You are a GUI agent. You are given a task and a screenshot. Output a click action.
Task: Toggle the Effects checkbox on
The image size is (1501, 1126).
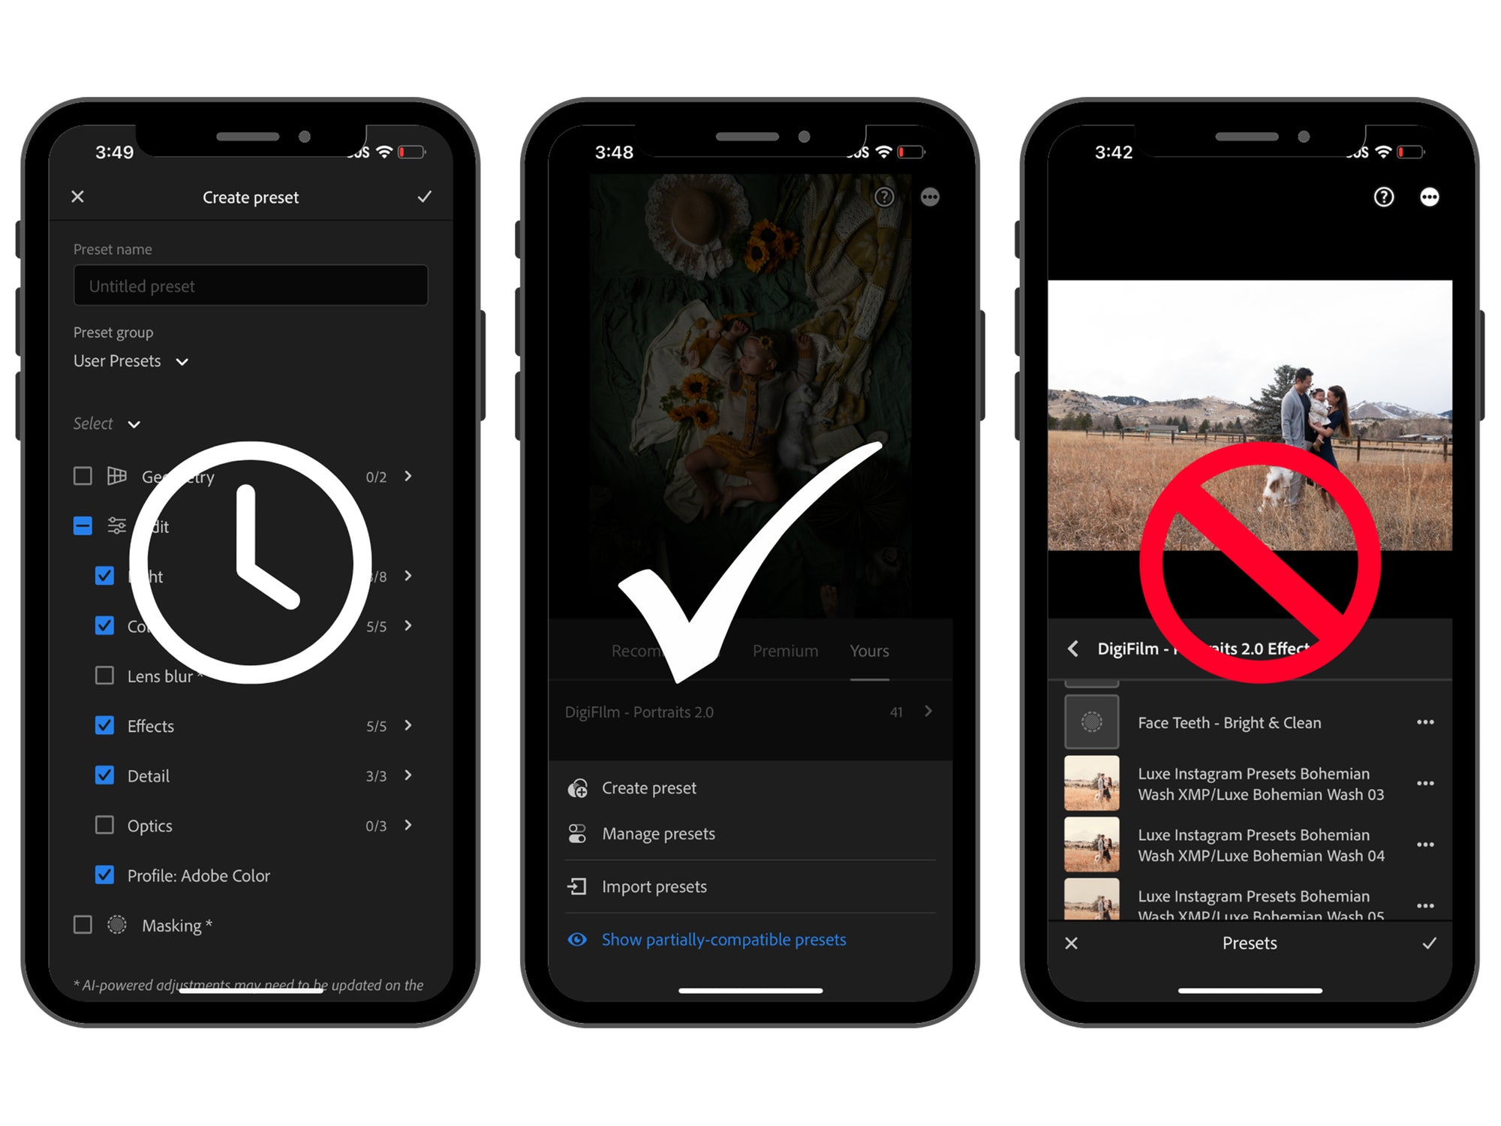[x=104, y=725]
